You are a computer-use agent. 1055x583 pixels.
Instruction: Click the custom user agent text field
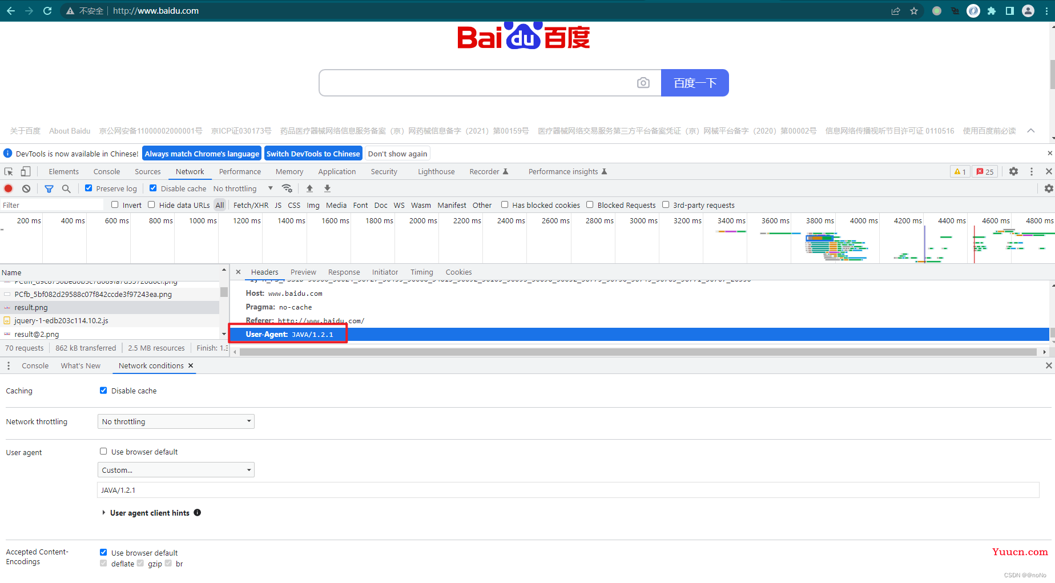[568, 490]
